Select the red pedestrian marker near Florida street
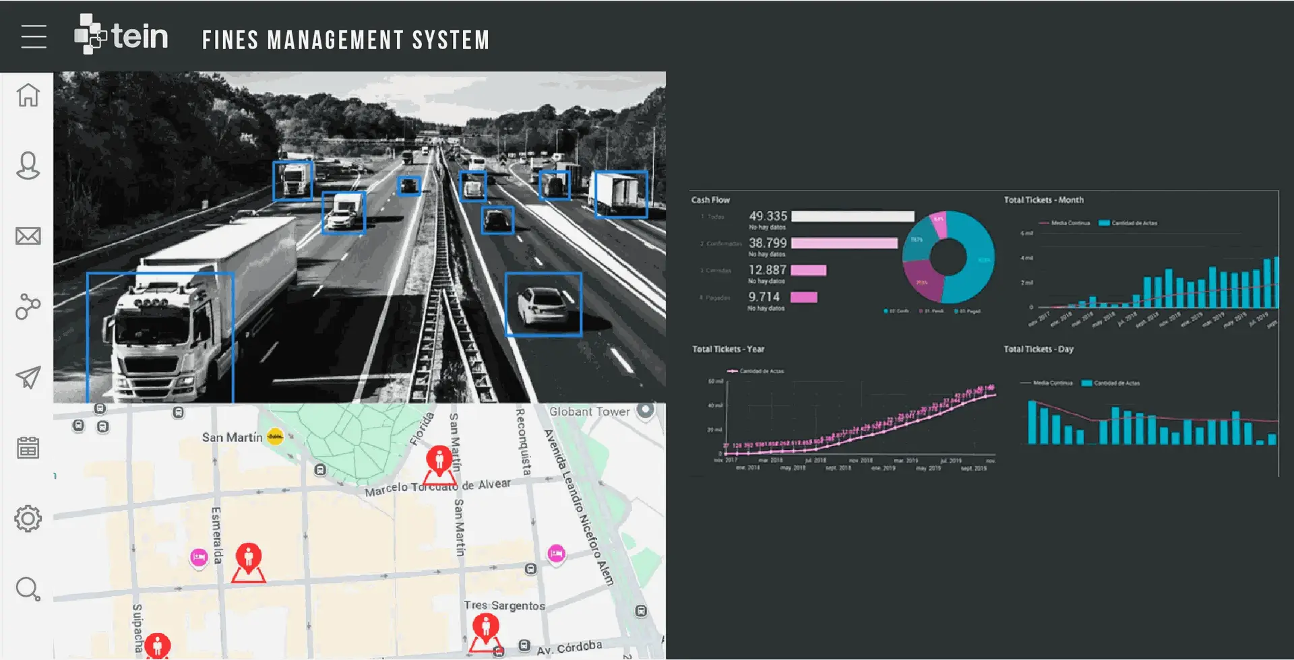The width and height of the screenshot is (1294, 660). point(439,461)
